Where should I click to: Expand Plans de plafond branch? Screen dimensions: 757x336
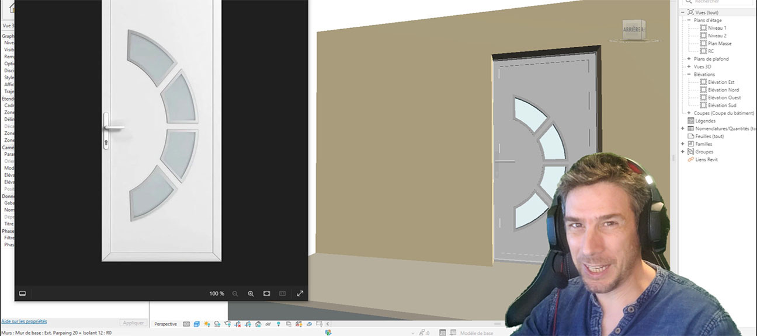[x=689, y=59]
